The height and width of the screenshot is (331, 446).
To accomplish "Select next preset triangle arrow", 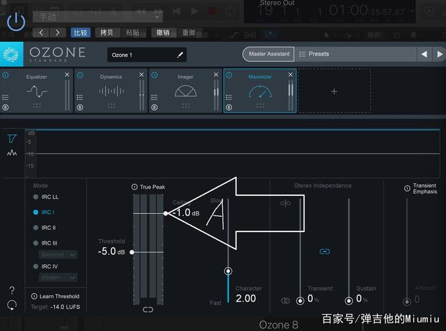I will 439,54.
